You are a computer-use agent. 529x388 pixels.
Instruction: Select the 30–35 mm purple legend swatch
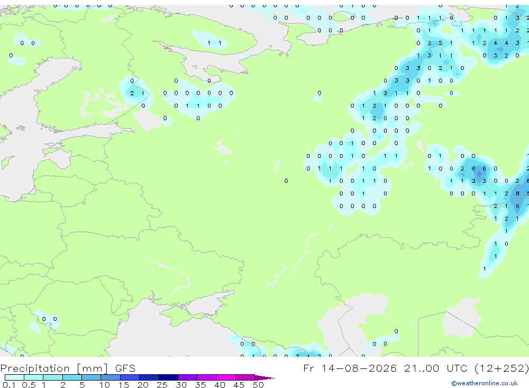click(188, 377)
